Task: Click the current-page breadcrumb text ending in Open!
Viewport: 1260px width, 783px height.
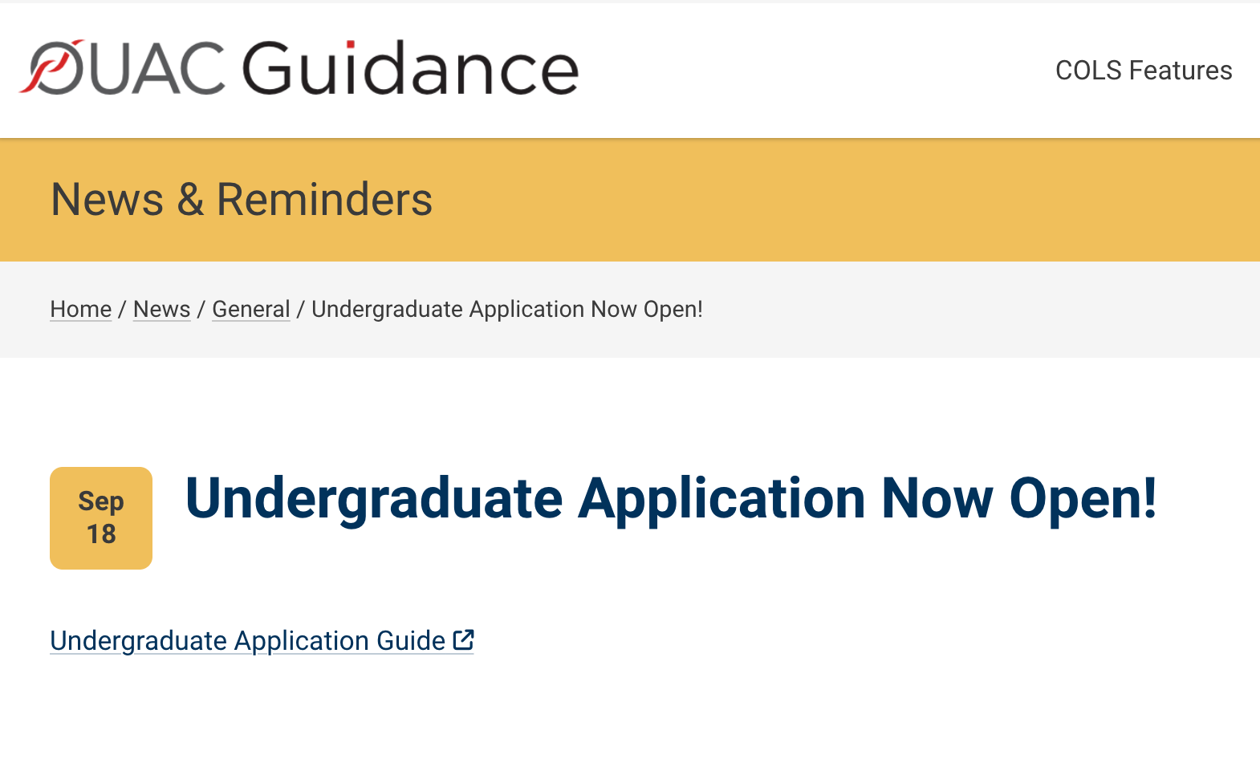Action: click(x=507, y=309)
